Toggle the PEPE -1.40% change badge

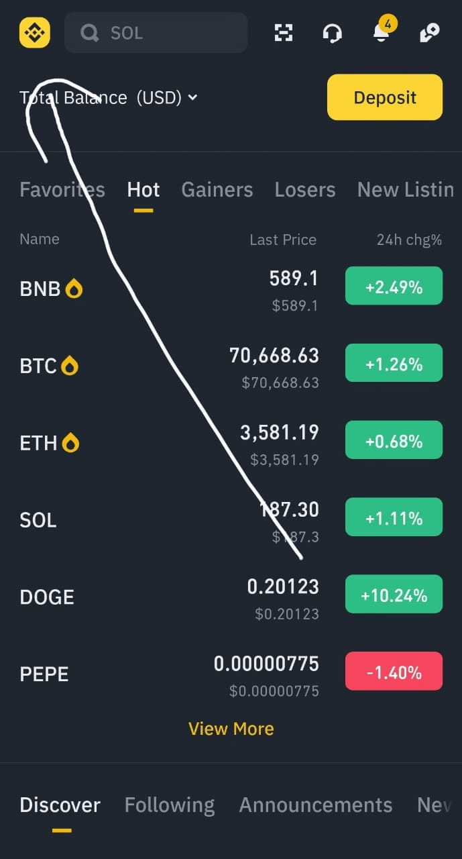[x=394, y=671]
